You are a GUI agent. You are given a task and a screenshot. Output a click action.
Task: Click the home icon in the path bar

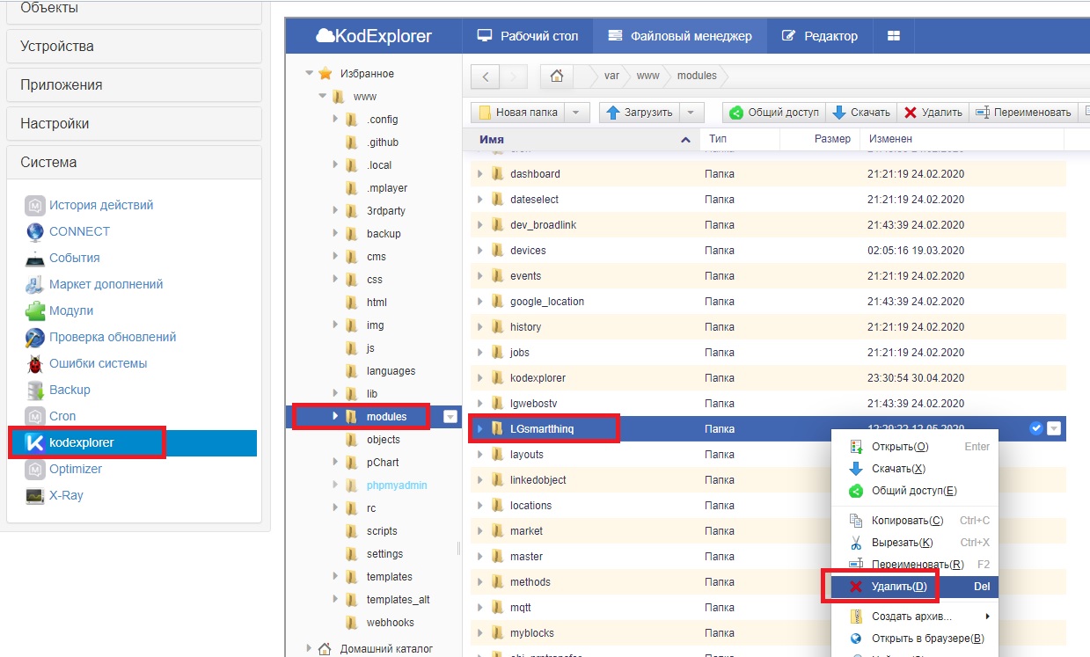pyautogui.click(x=556, y=76)
